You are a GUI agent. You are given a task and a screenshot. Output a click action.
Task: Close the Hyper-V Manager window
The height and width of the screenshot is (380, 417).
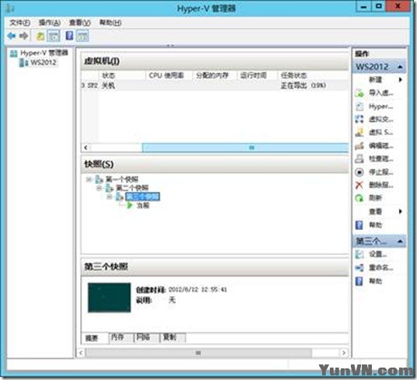point(398,6)
